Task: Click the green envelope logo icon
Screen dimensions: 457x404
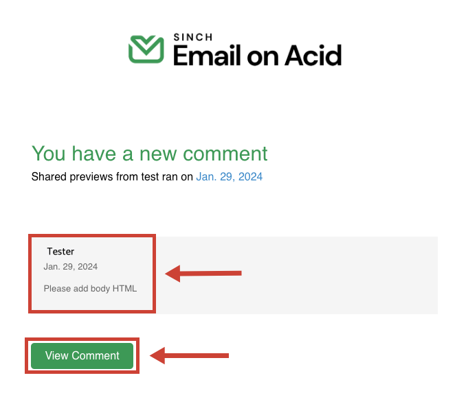Action: click(146, 49)
